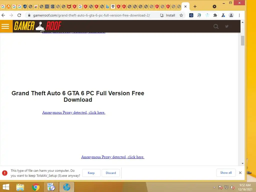Click the page scrollbar up arrow
This screenshot has height=192, width=256.
(242, 22)
